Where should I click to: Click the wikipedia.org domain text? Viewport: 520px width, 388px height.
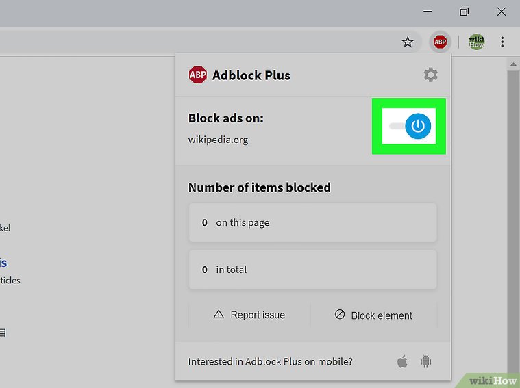coord(218,140)
